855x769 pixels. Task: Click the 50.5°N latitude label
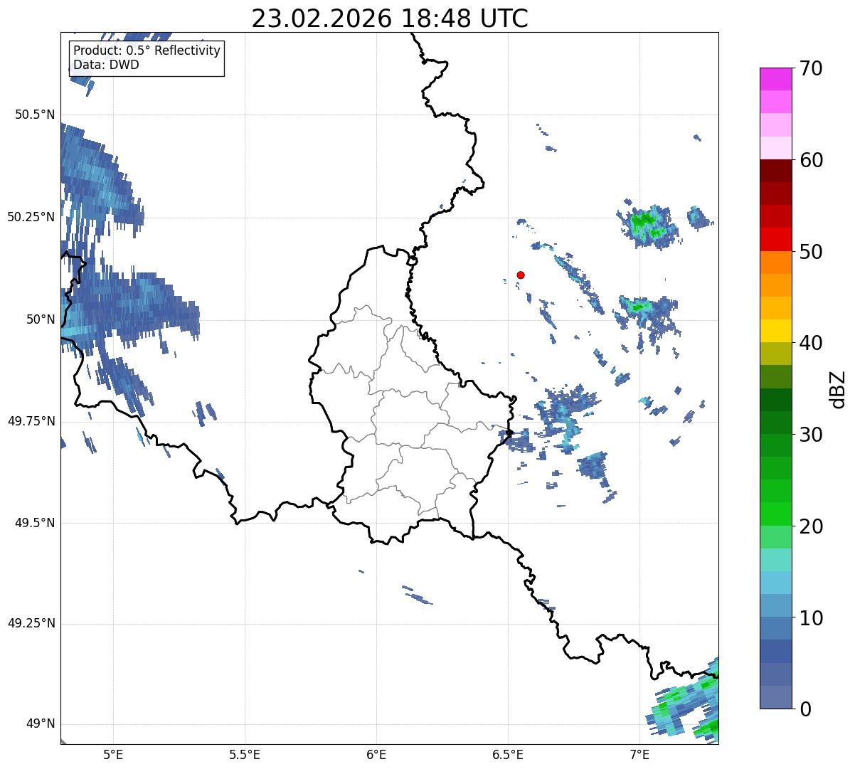coord(35,115)
